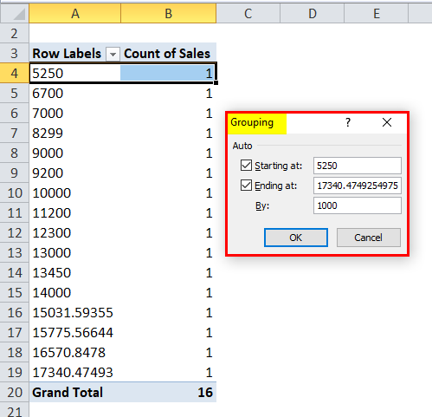Open help with the question mark icon
The height and width of the screenshot is (417, 432).
tap(348, 122)
